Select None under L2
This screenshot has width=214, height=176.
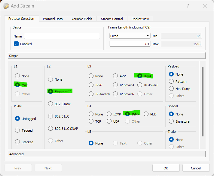pyautogui.click(x=55, y=79)
